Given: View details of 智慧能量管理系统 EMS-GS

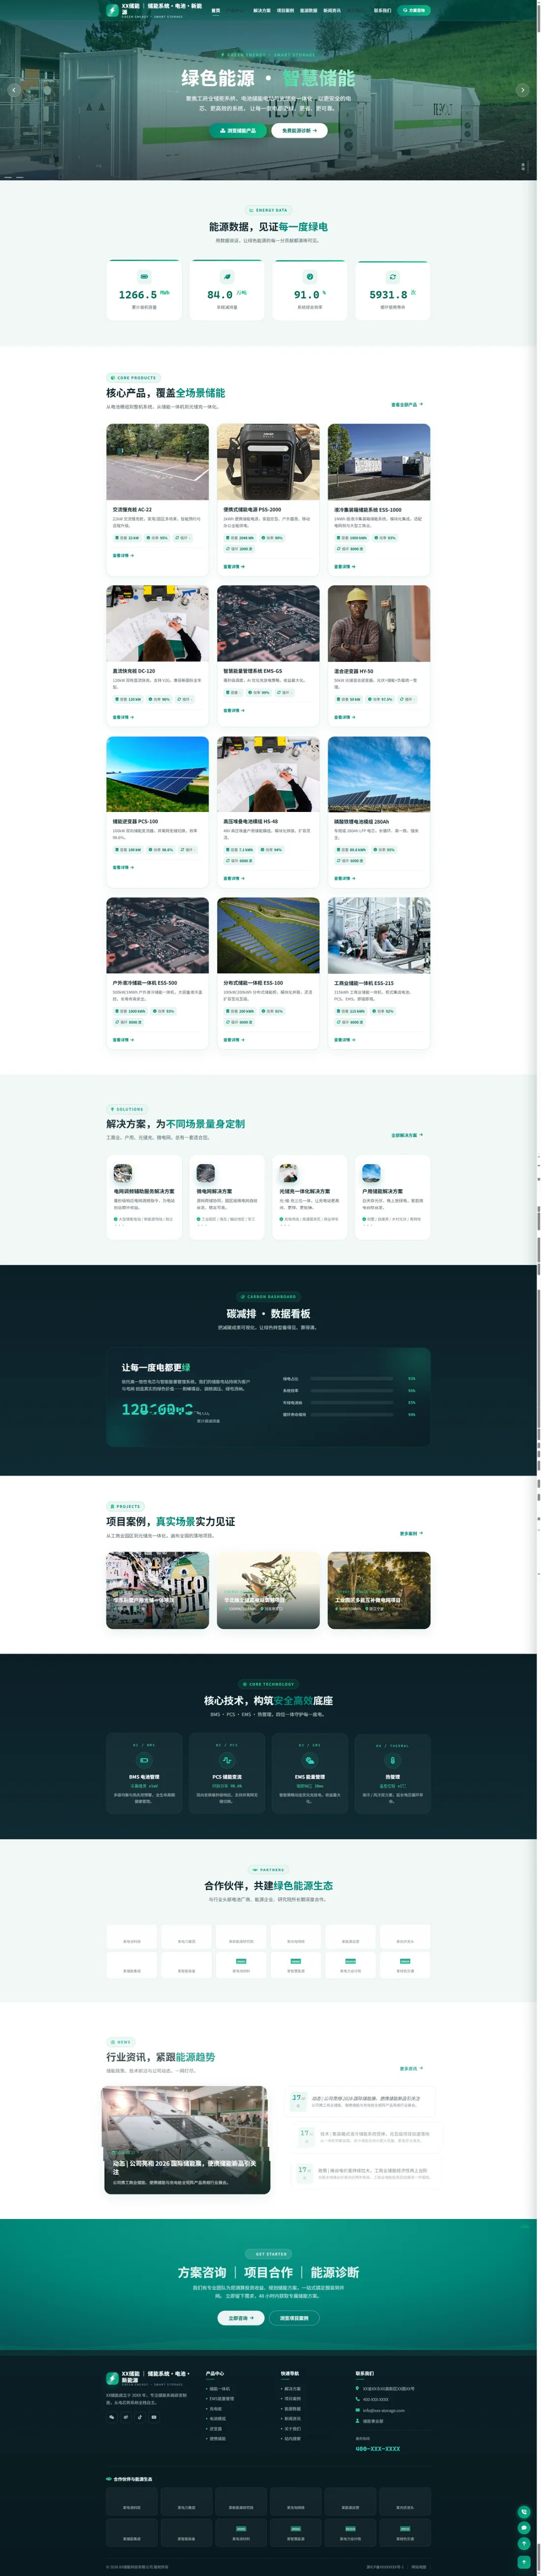Looking at the screenshot, I should tap(234, 710).
